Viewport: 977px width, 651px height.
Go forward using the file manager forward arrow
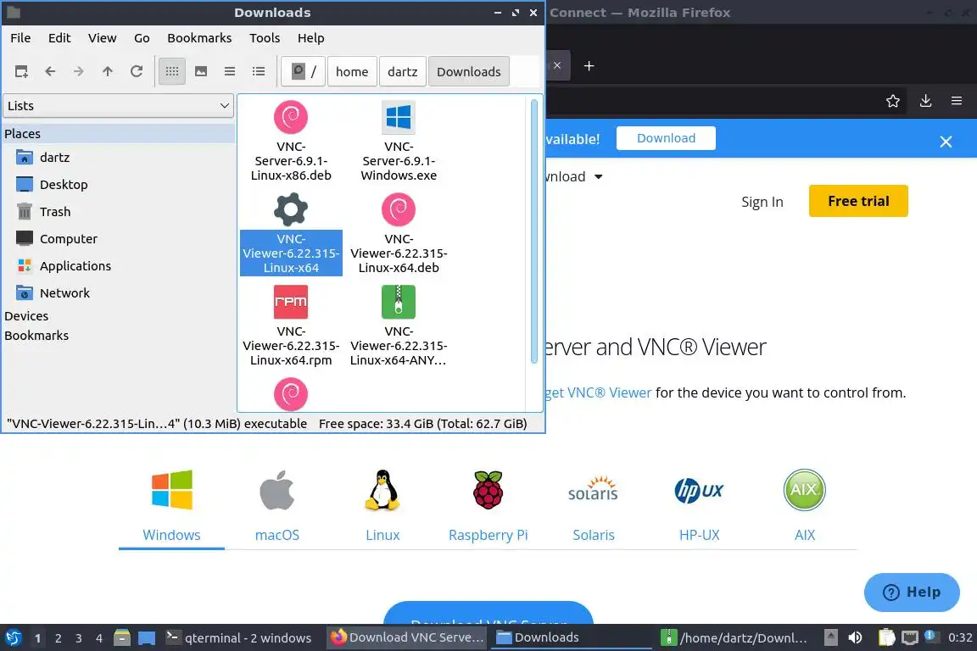pos(79,72)
